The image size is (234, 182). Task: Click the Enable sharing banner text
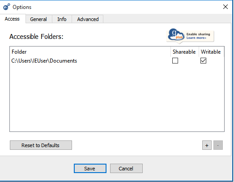coord(198,34)
